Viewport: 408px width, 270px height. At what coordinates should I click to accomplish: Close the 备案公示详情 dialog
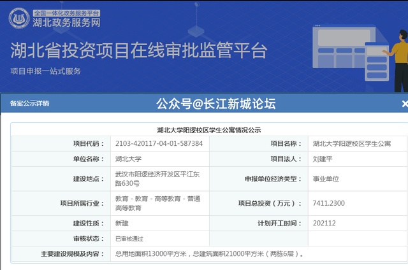(x=405, y=104)
